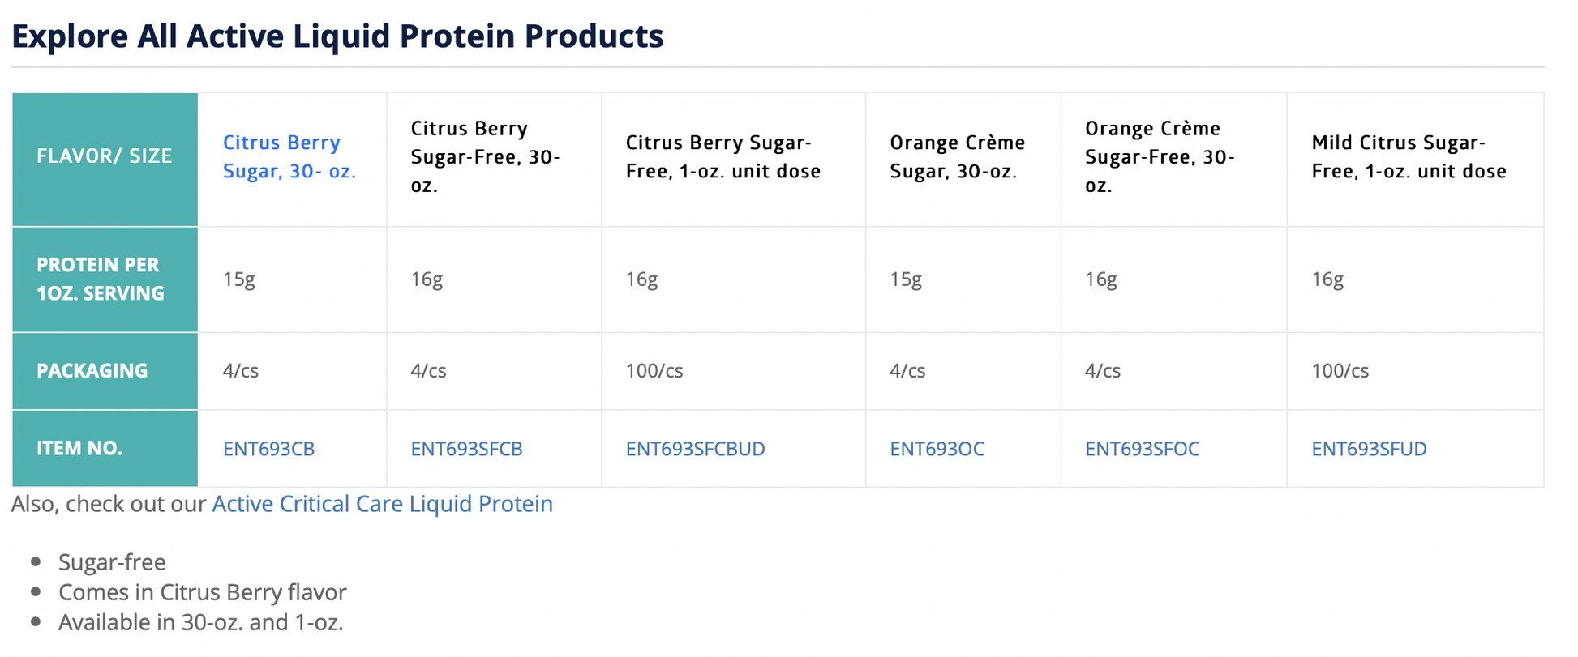Screen dimensions: 1578x657
Task: Click the Citrus Berry Sugar-Free, 30-oz. cell
Action: [x=485, y=157]
